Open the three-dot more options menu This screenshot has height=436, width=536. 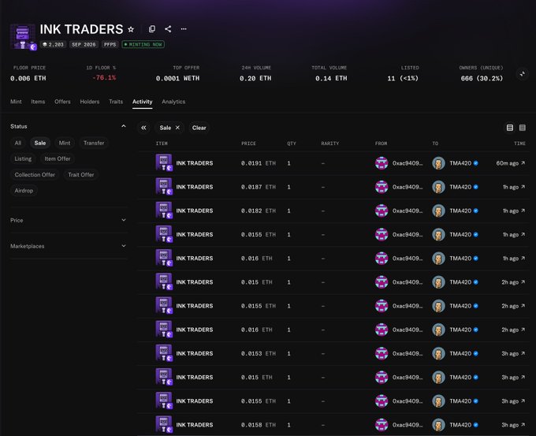pyautogui.click(x=184, y=29)
